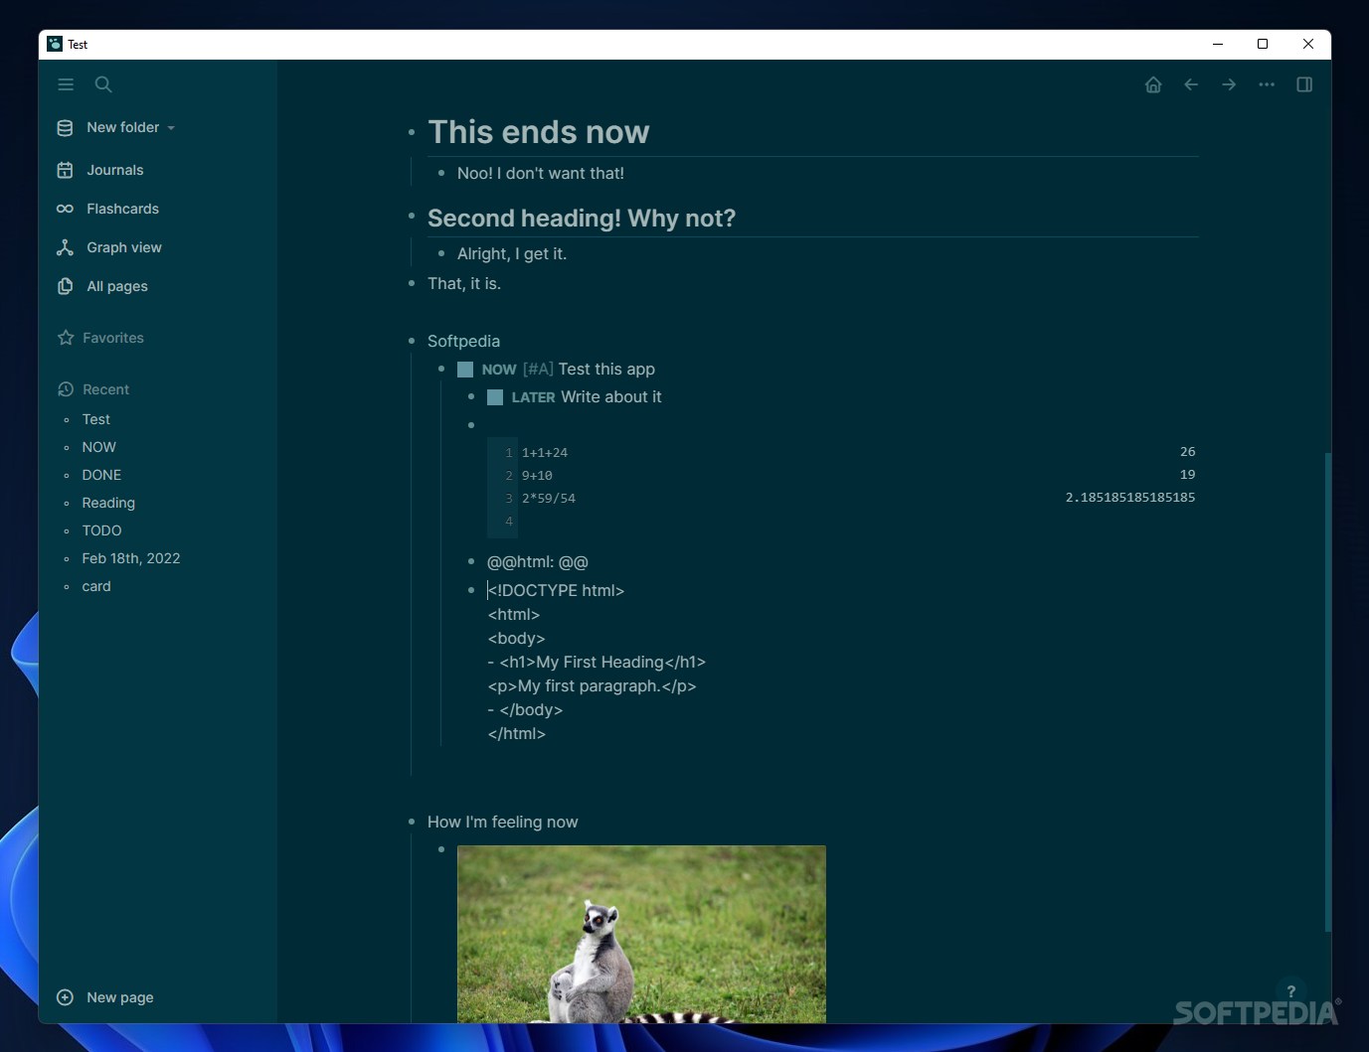The width and height of the screenshot is (1369, 1052).
Task: Open recent page card
Action: (96, 586)
